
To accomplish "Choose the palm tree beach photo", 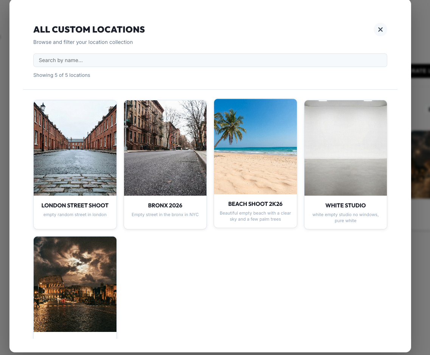I will [x=255, y=147].
